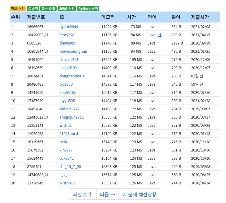Switch to the Python 순위 tab
Viewport: 226px width, 203px height.
click(88, 9)
